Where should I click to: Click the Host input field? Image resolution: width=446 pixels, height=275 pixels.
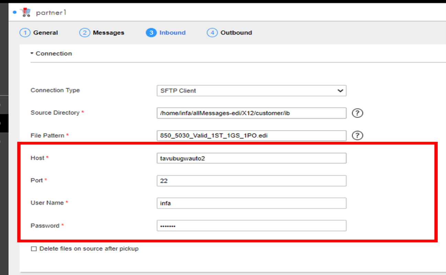[252, 158]
